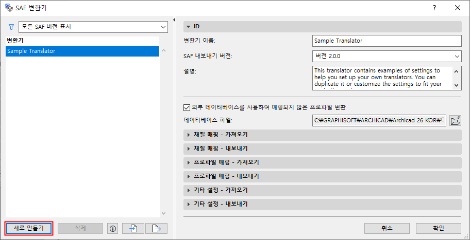The width and height of the screenshot is (470, 240).
Task: Collapse left panel with splitter arrow
Action: 174,20
